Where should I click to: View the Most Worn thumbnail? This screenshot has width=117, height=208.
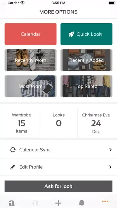click(31, 86)
